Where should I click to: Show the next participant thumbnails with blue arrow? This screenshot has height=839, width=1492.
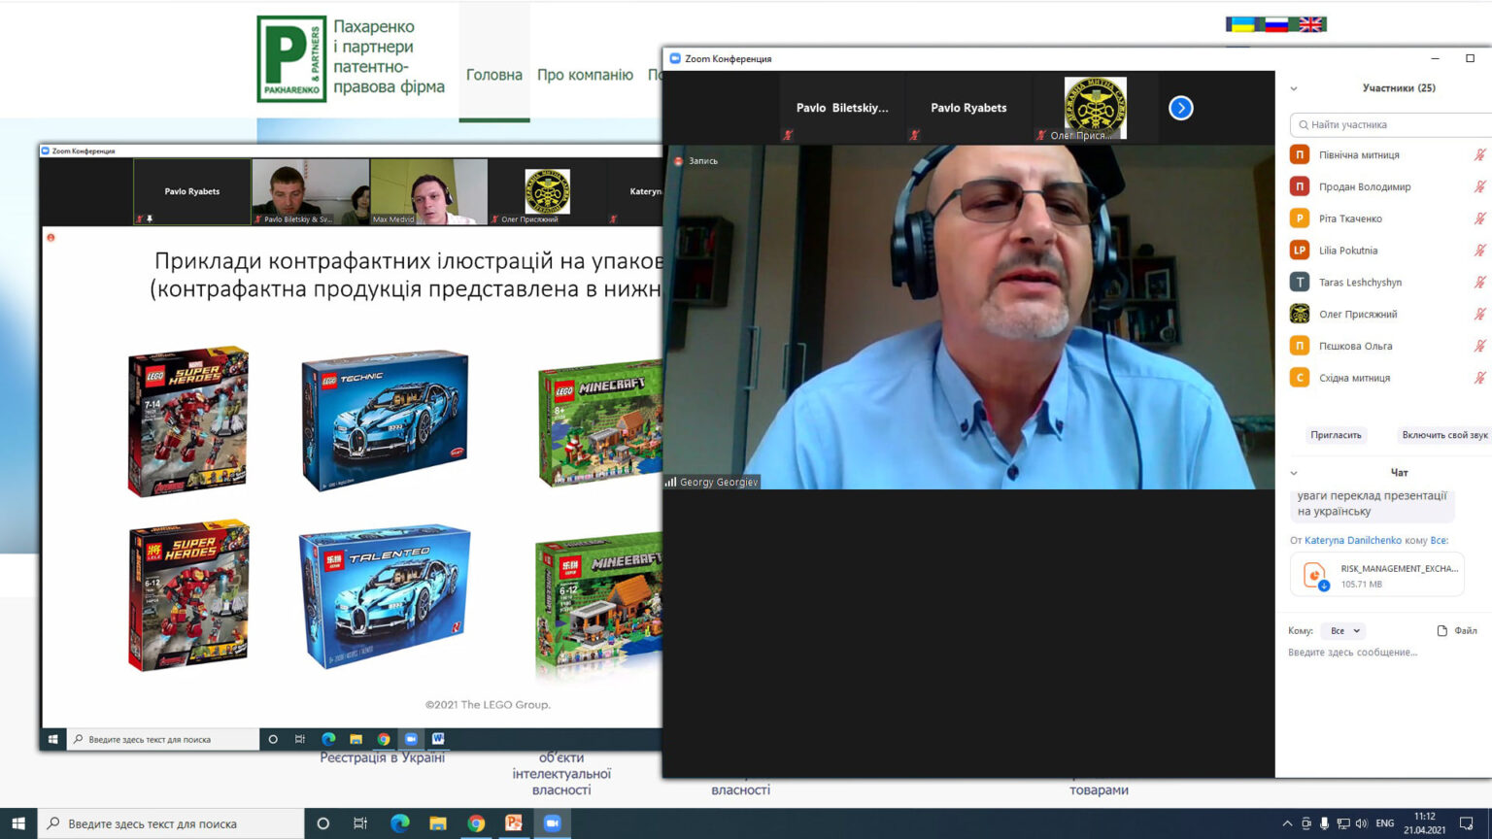1180,108
